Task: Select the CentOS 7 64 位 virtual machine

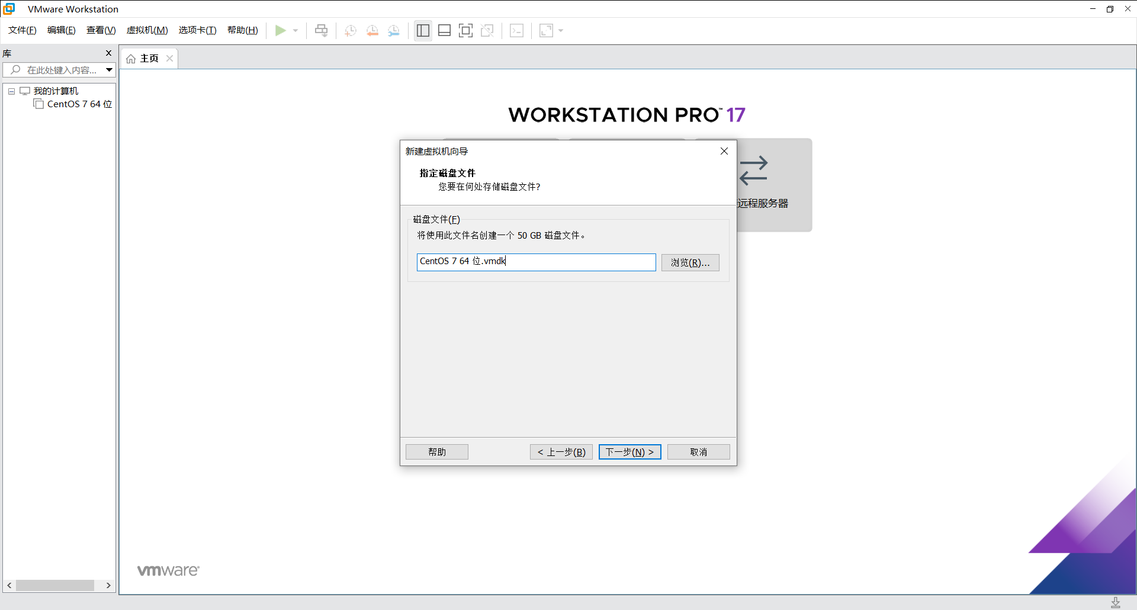Action: pyautogui.click(x=80, y=104)
